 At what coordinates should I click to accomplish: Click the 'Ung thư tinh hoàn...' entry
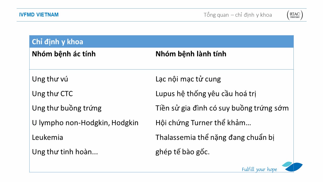pos(65,152)
